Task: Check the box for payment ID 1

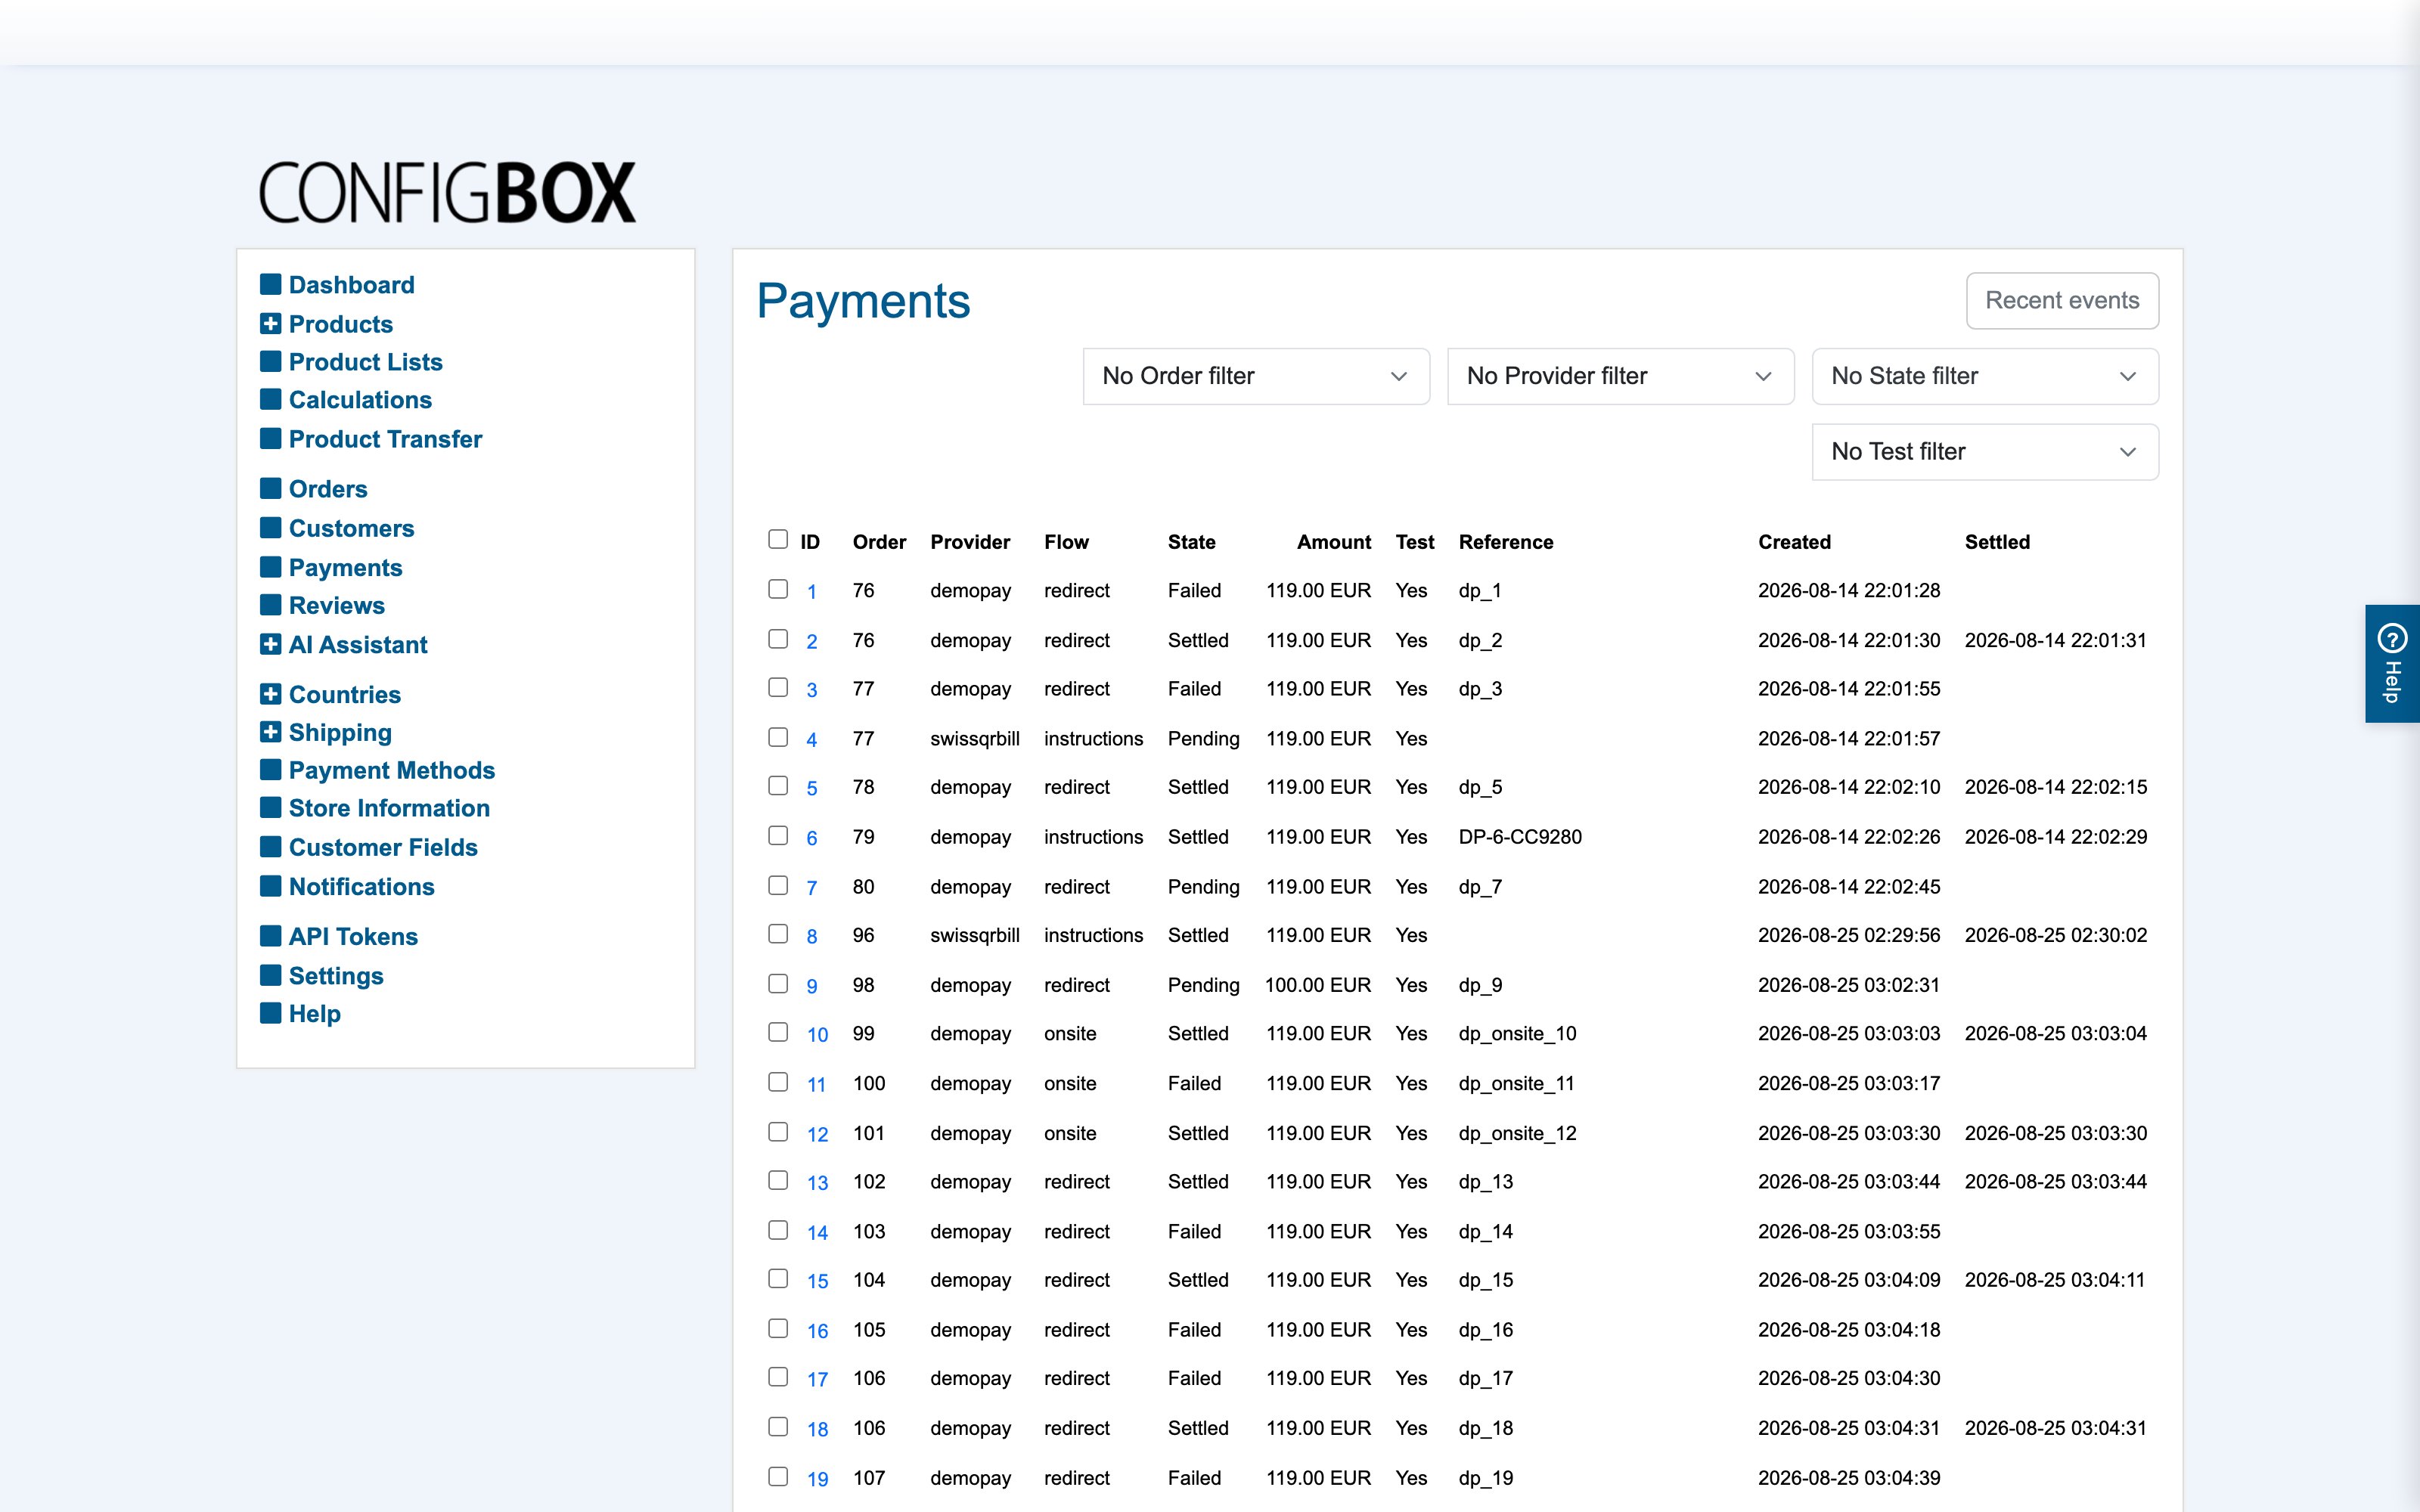Action: coord(778,589)
